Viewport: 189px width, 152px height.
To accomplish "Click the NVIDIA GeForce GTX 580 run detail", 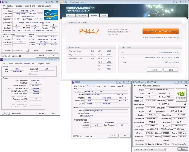I will [x=169, y=52].
